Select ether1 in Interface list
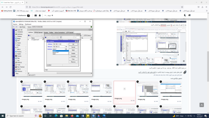209x118 pixels. (61, 51)
